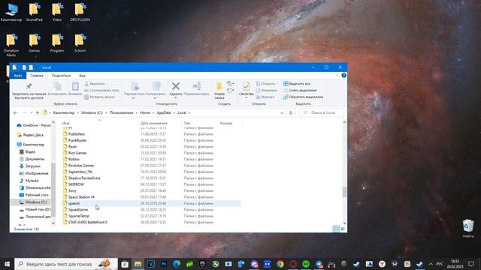Click the Вырезать cut command
This screenshot has width=481, height=270.
(95, 83)
